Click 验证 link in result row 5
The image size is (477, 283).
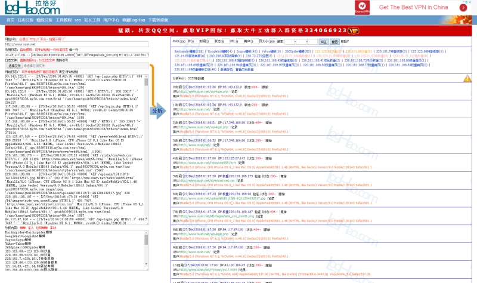click(x=258, y=176)
